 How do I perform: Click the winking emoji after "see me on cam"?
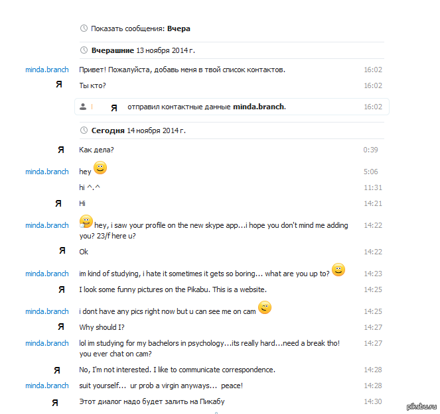point(265,307)
